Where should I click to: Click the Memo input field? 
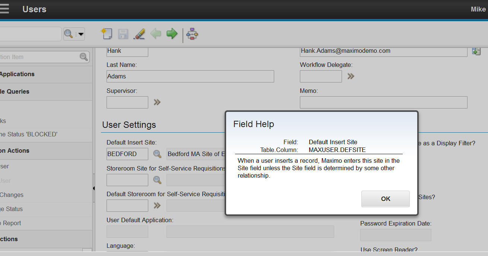(384, 102)
